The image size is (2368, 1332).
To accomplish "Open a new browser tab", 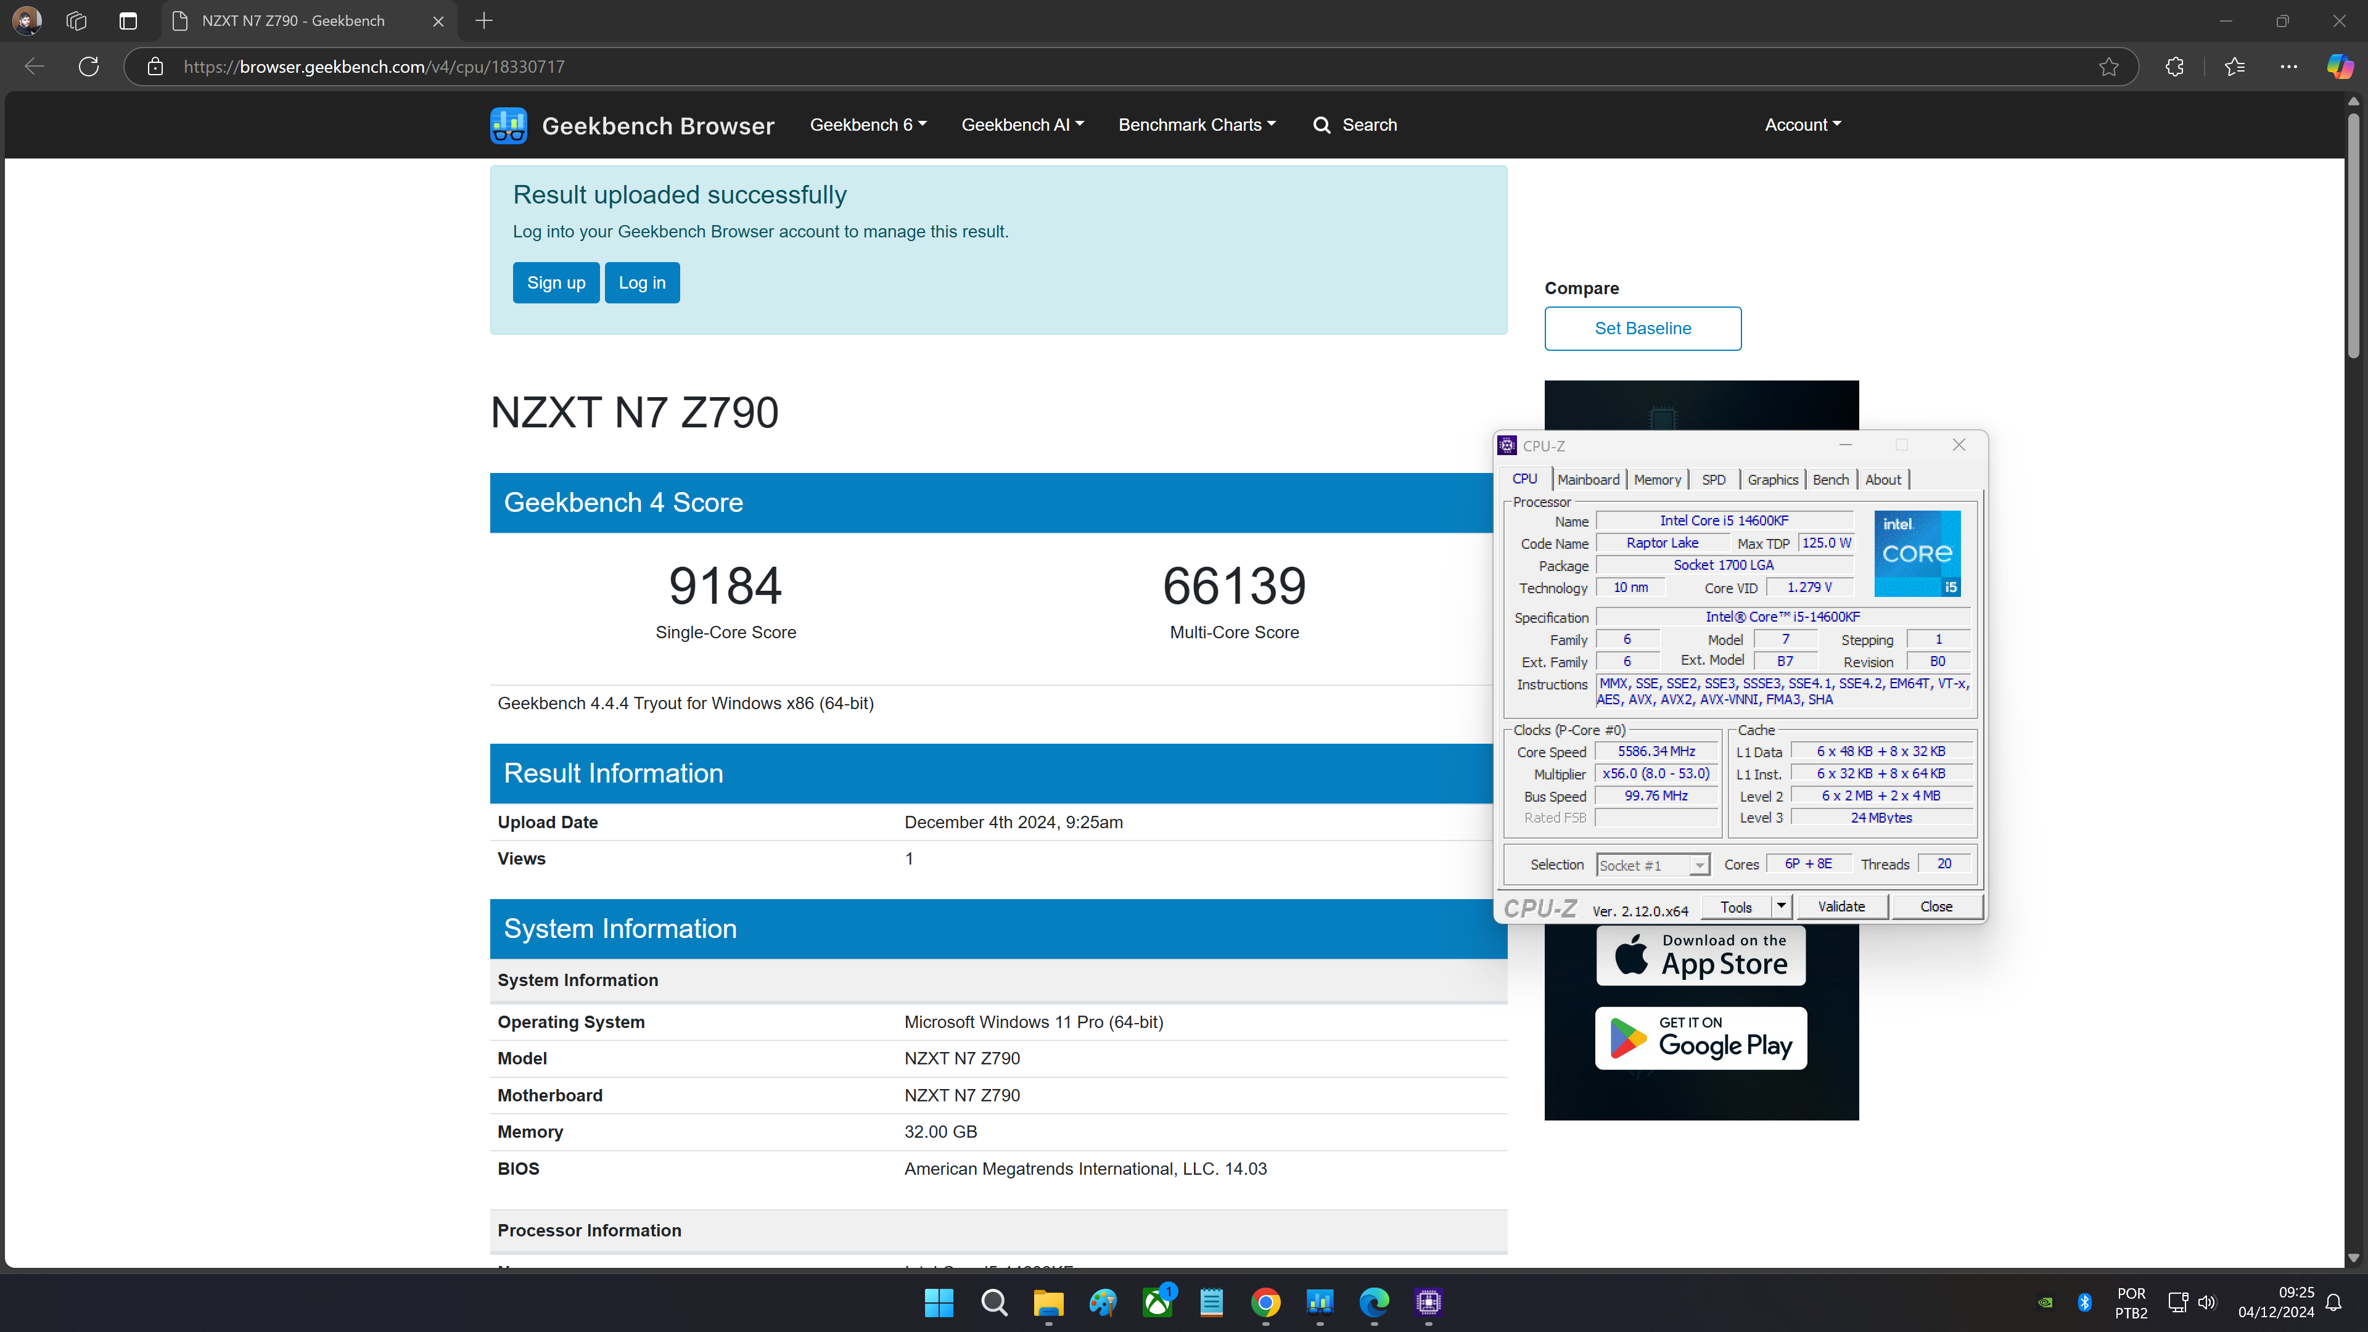I will click(485, 20).
